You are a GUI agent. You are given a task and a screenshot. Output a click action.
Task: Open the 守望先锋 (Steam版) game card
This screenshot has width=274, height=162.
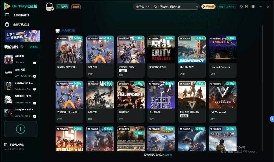tap(69, 102)
